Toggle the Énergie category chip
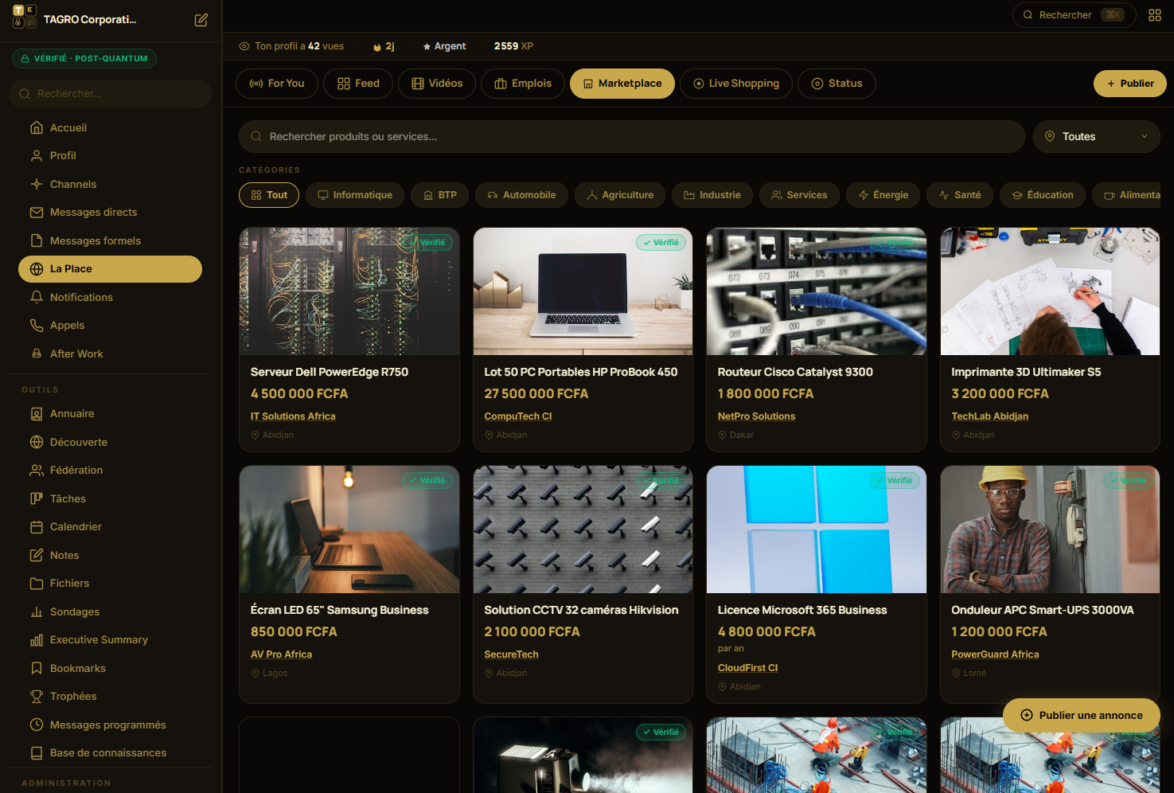Viewport: 1174px width, 793px height. pos(883,195)
